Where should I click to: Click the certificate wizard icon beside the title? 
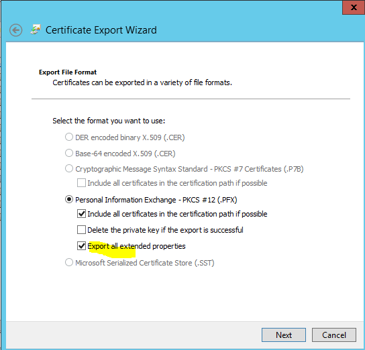(x=36, y=30)
